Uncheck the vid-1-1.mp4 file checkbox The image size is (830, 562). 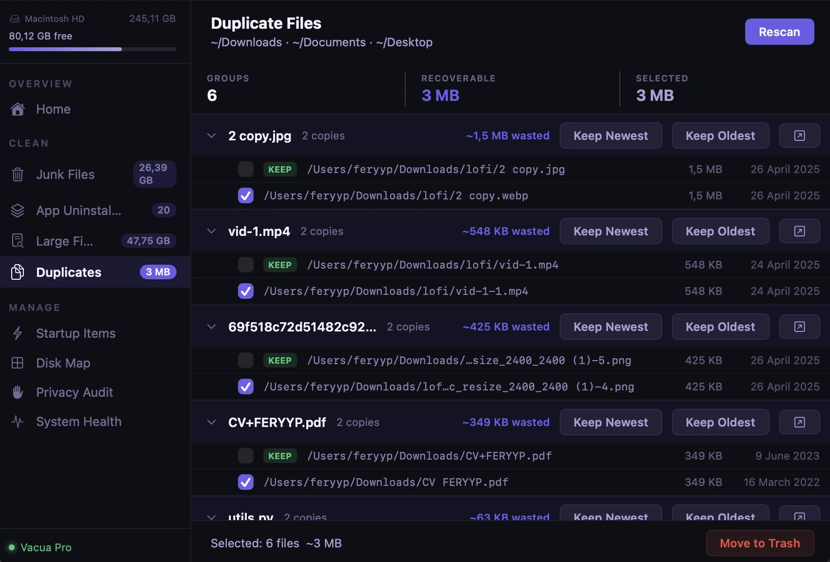point(246,291)
